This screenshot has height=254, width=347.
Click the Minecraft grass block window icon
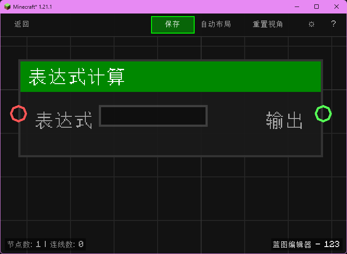pos(7,7)
